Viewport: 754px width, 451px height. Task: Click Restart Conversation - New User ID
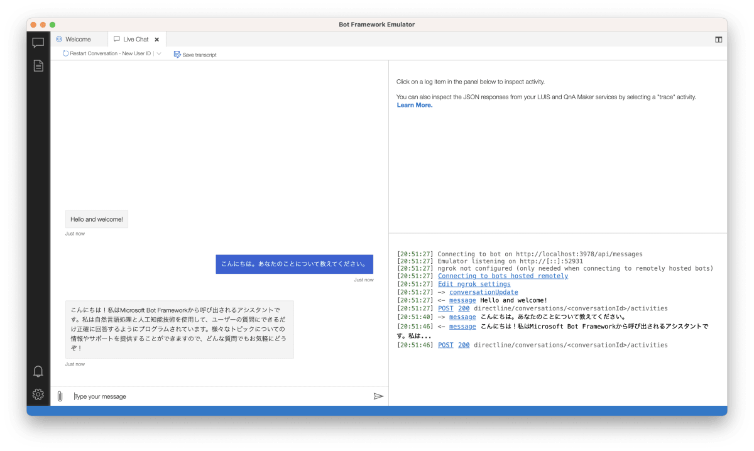click(107, 54)
